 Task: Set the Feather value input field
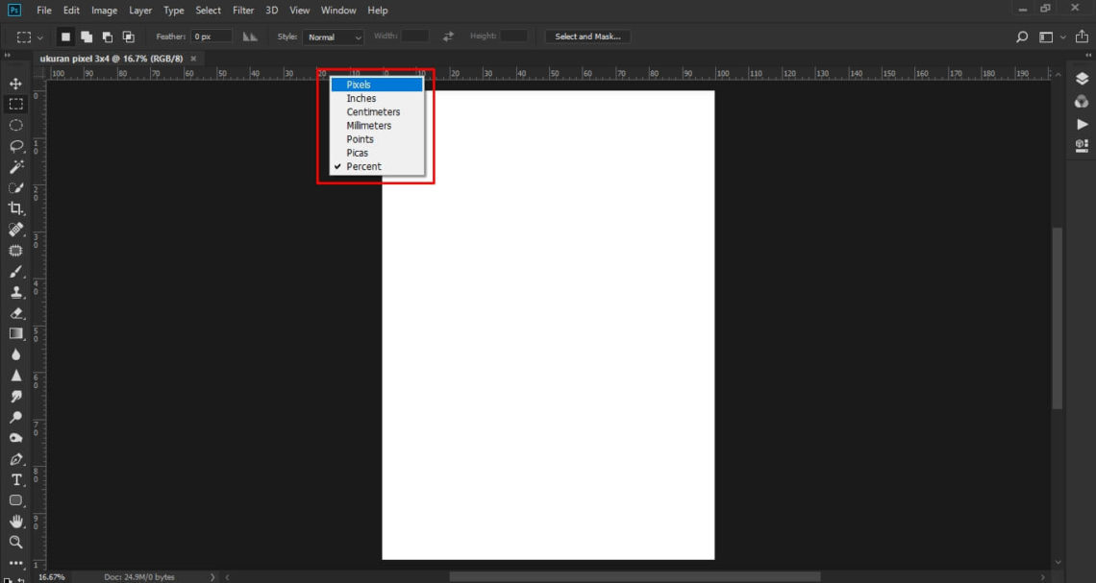tap(212, 36)
